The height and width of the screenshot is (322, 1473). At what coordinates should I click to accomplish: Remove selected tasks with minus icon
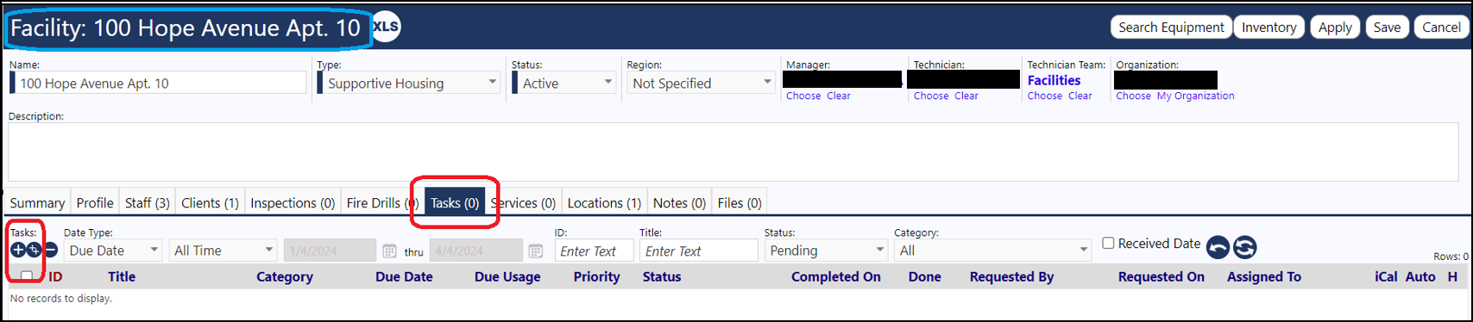[x=51, y=251]
